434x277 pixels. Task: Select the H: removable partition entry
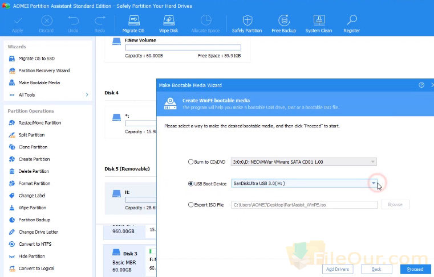click(131, 199)
